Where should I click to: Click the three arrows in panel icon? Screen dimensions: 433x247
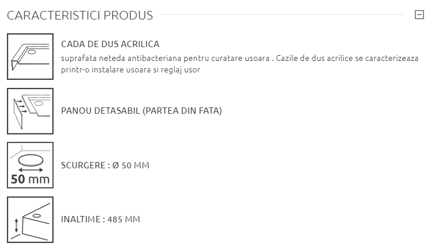(22, 106)
